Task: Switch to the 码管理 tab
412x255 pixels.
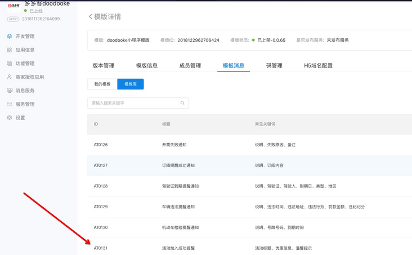Action: tap(274, 66)
